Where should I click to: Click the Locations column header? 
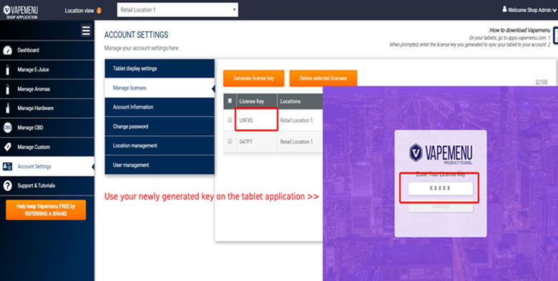[x=290, y=102]
